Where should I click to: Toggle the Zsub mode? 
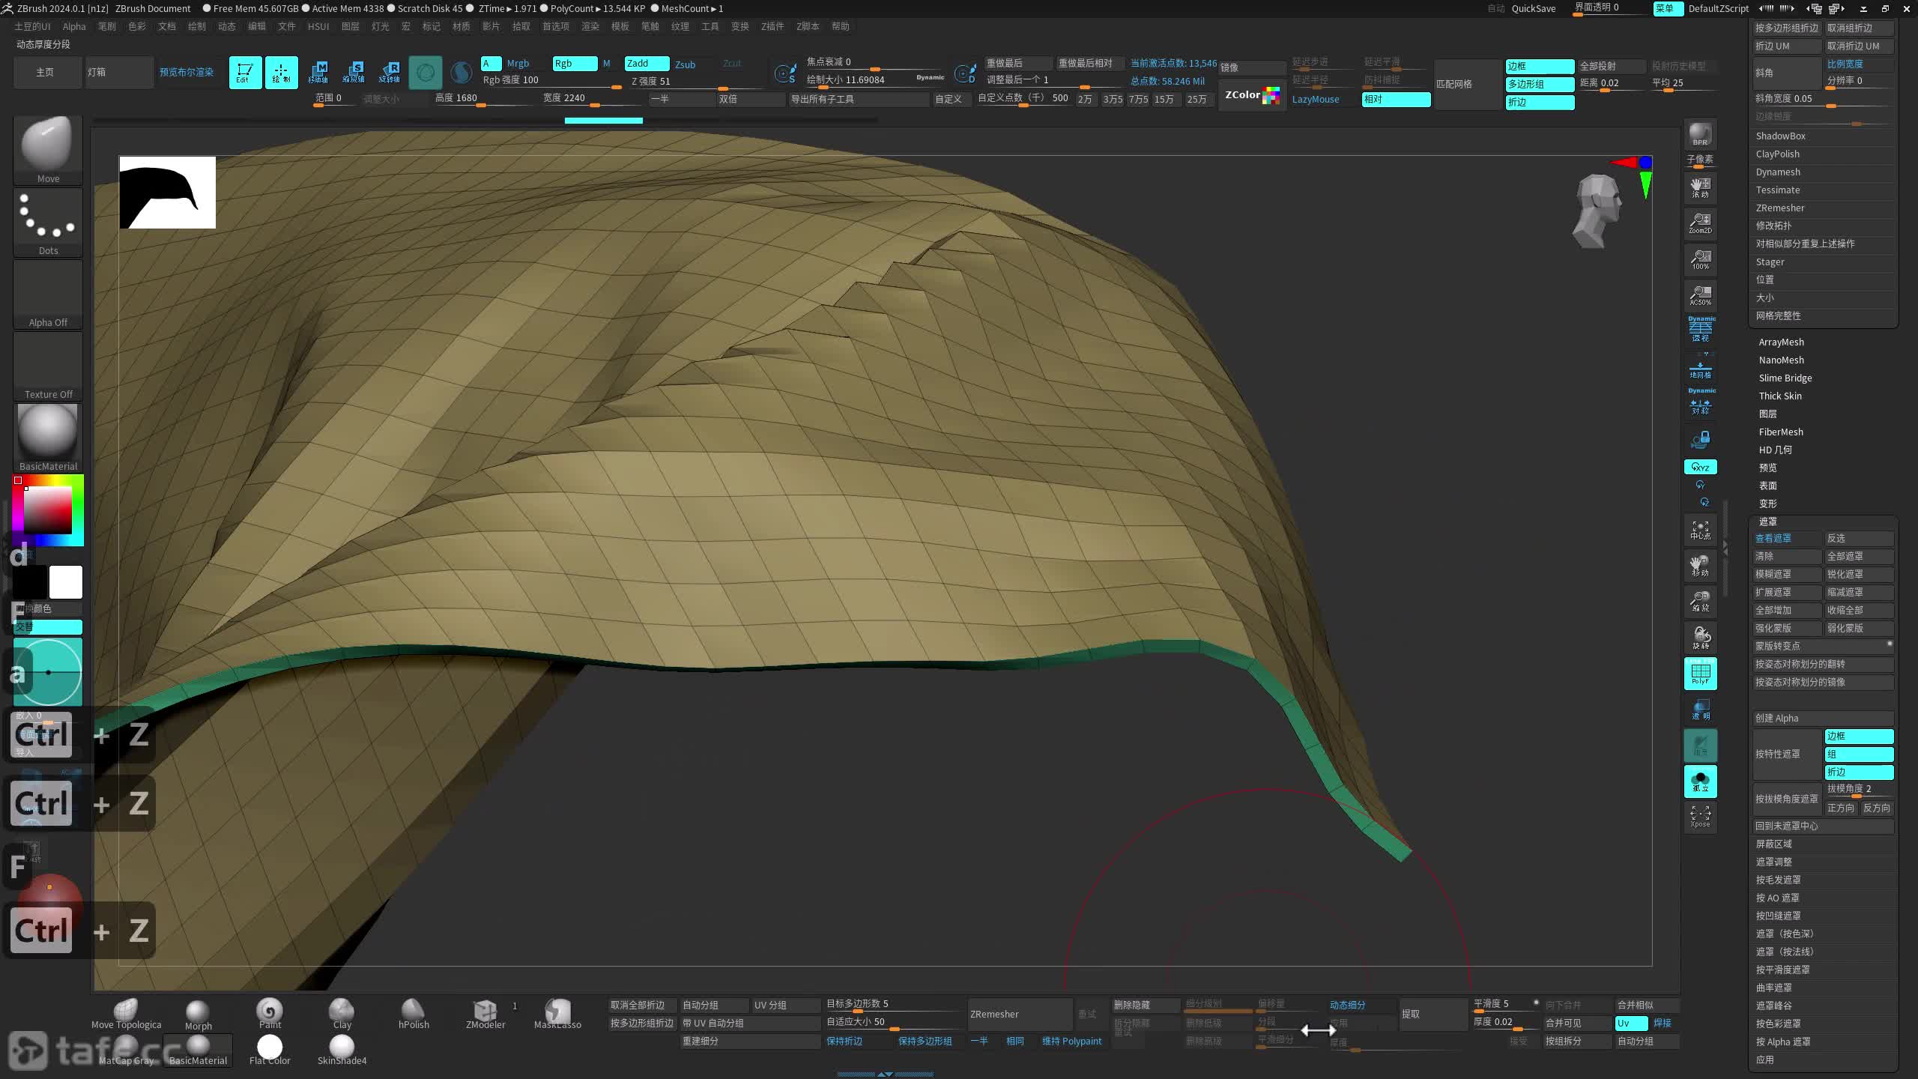point(685,64)
